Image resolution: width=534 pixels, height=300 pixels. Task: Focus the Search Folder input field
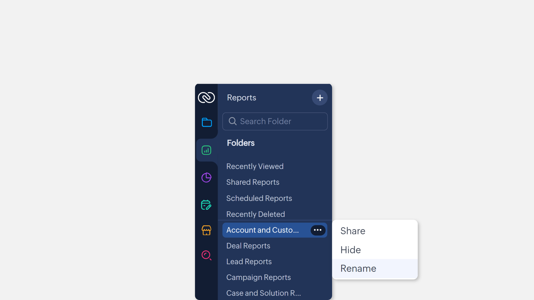(275, 121)
